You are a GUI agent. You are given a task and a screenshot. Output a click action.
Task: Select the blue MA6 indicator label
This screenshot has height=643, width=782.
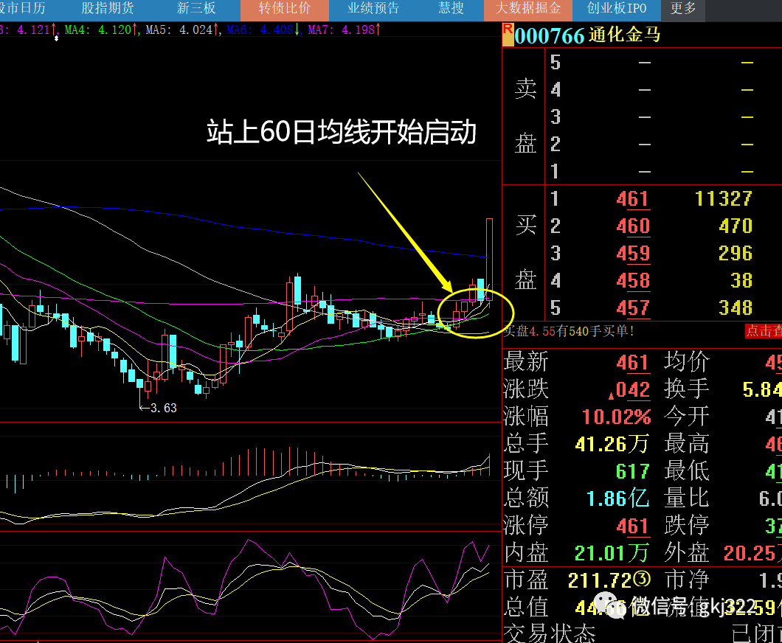coord(259,30)
